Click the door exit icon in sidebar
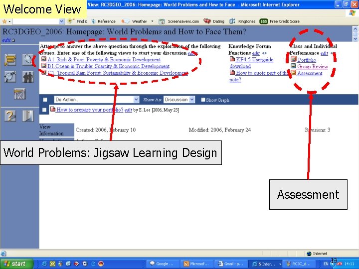This screenshot has width=359, height=269. 28,116
